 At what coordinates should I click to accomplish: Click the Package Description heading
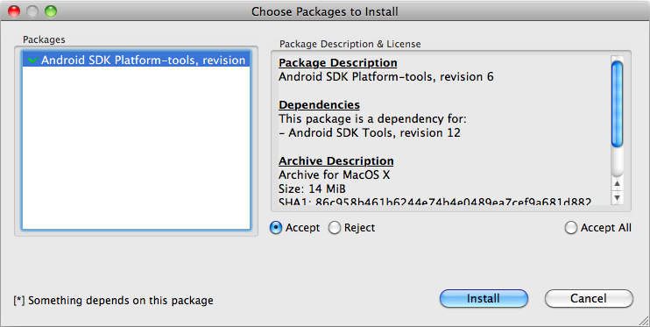click(x=338, y=62)
